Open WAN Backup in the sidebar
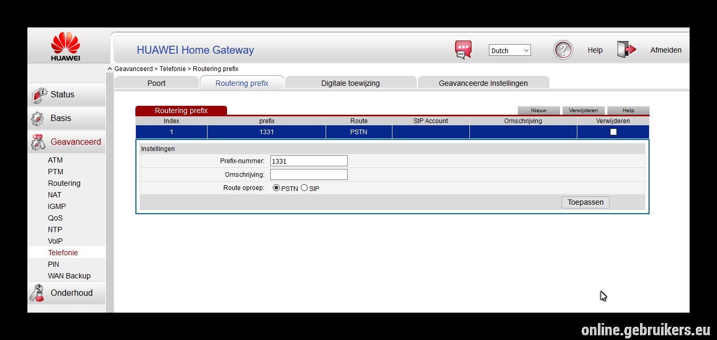Screen dimensions: 717x340 pos(69,276)
